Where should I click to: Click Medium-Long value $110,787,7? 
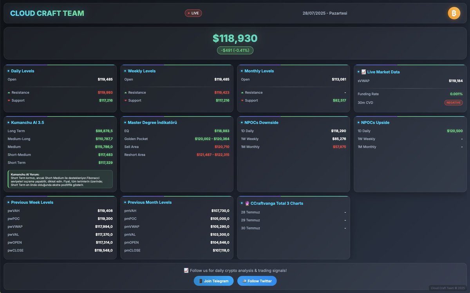click(x=104, y=139)
